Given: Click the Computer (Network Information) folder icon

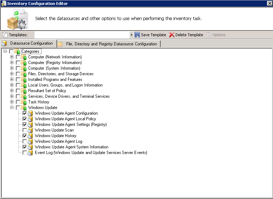Looking at the screenshot, I should (24, 57).
